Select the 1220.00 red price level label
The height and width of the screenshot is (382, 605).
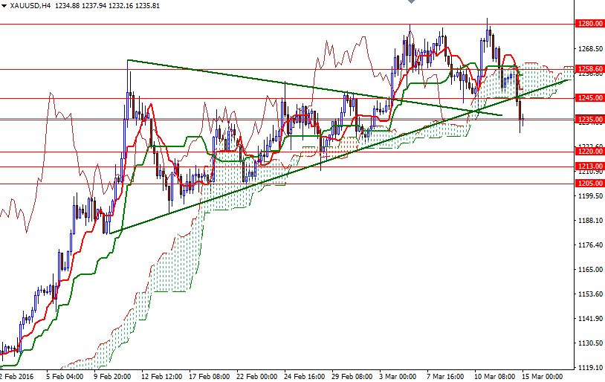coord(589,151)
